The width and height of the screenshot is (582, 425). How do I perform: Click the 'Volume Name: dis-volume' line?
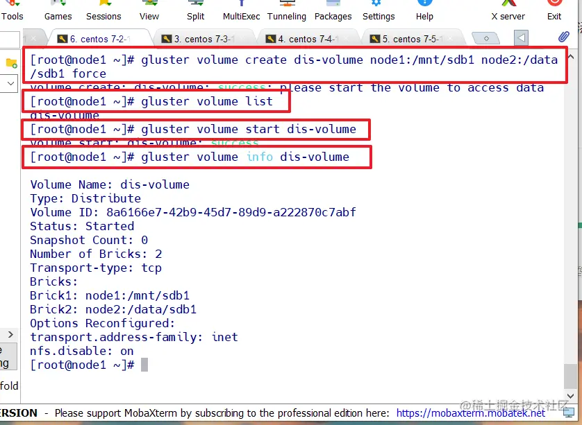110,184
